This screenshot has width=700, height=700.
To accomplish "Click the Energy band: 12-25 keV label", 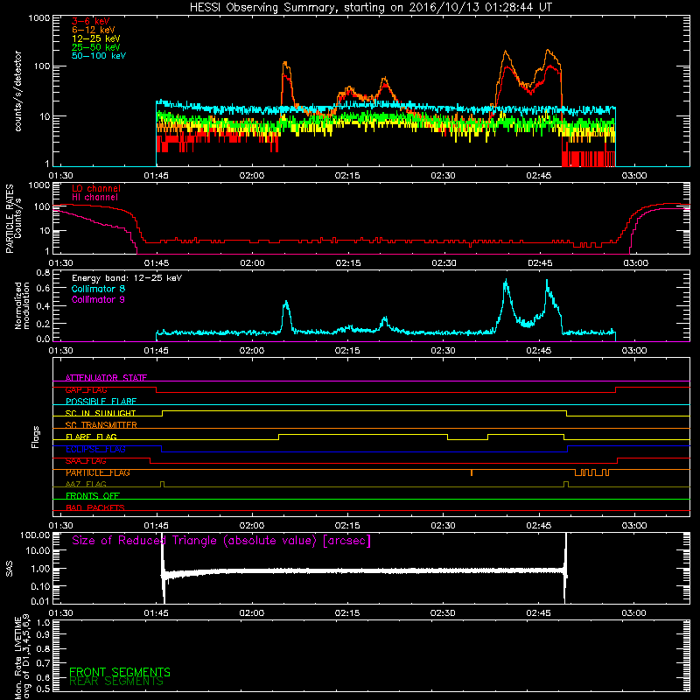I will click(127, 278).
